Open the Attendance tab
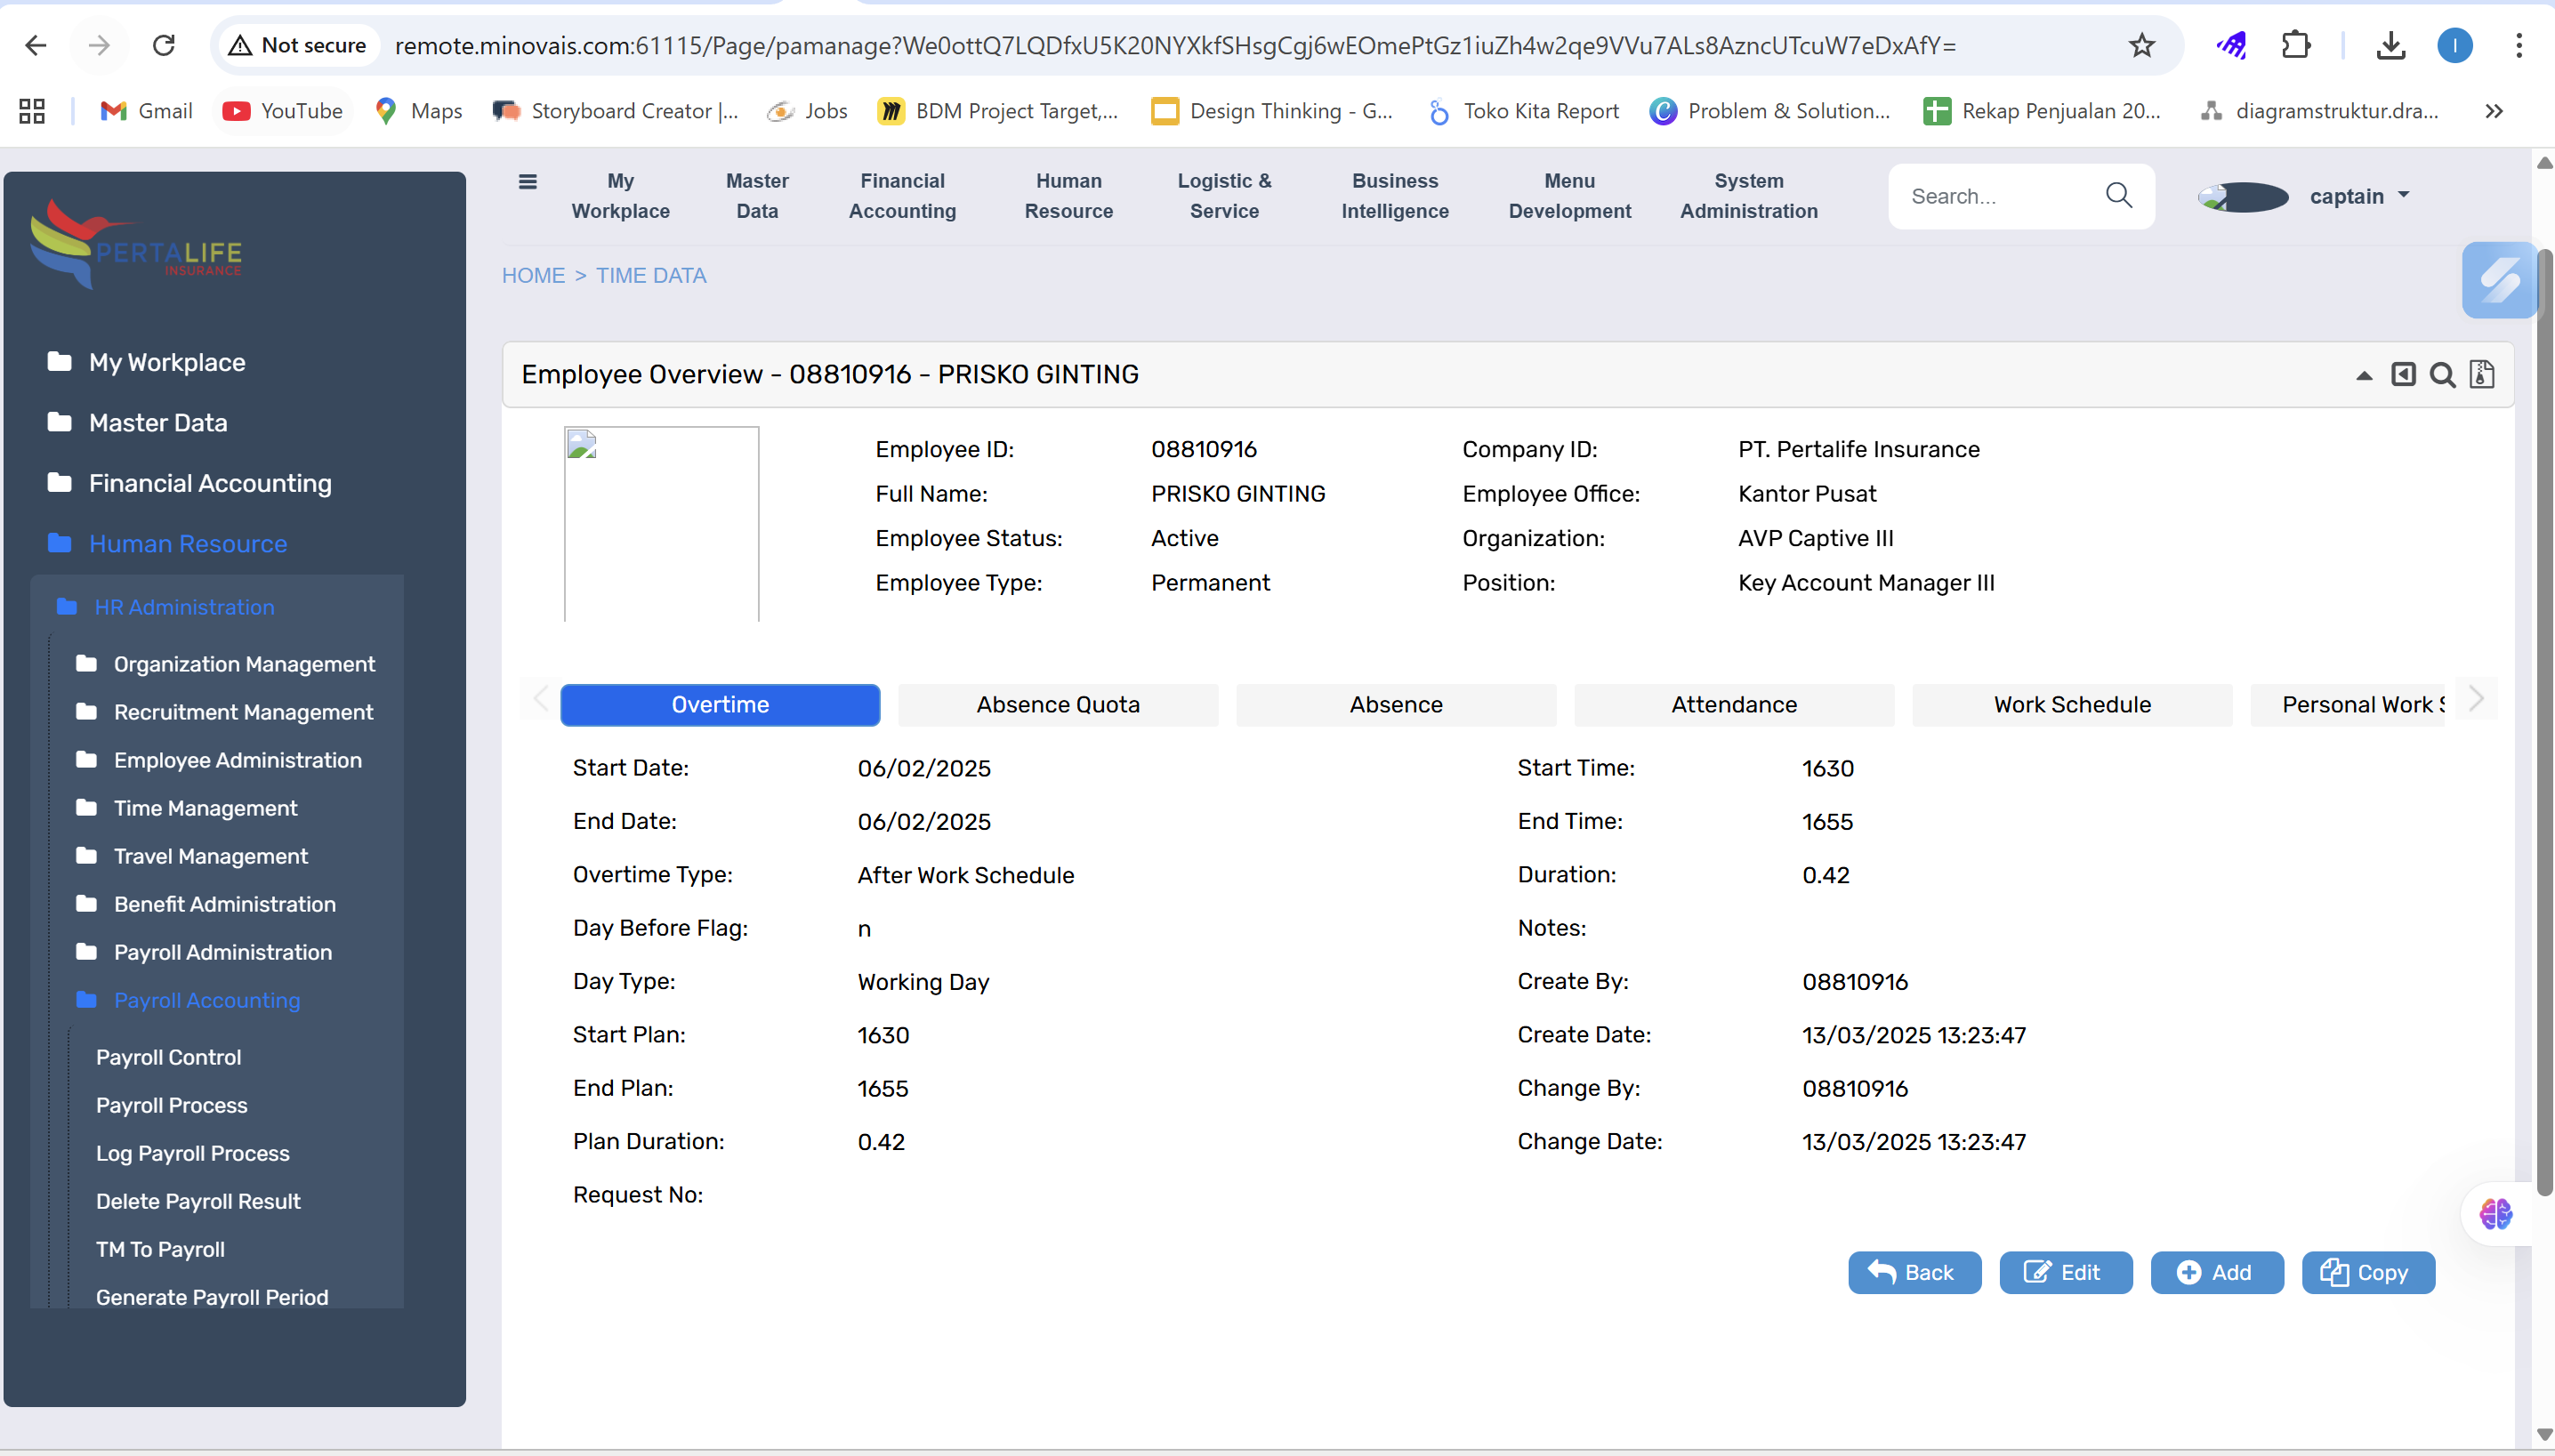This screenshot has width=2555, height=1456. [x=1733, y=705]
